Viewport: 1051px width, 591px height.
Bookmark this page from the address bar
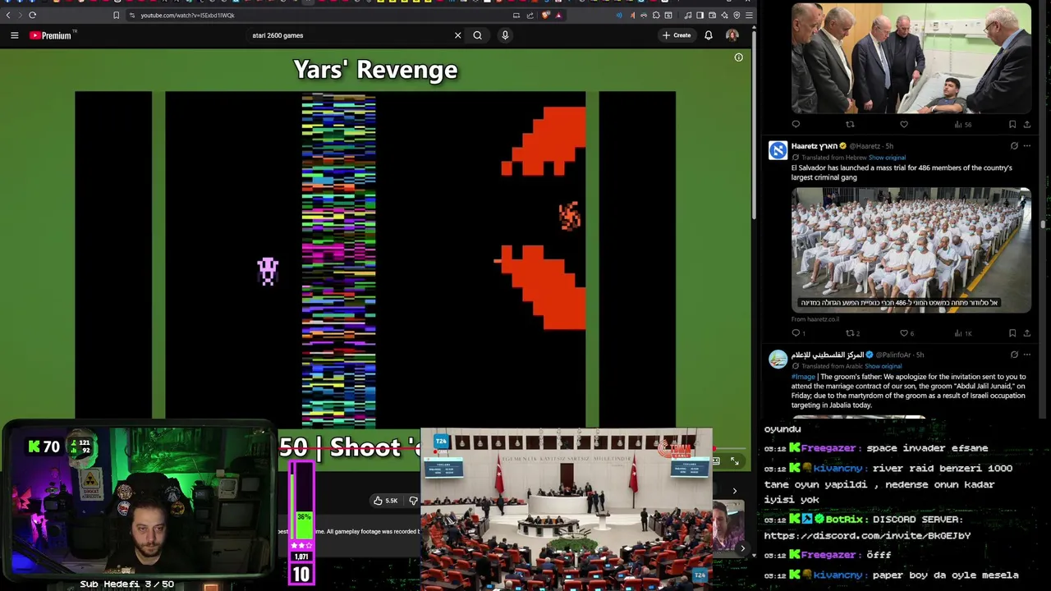116,15
